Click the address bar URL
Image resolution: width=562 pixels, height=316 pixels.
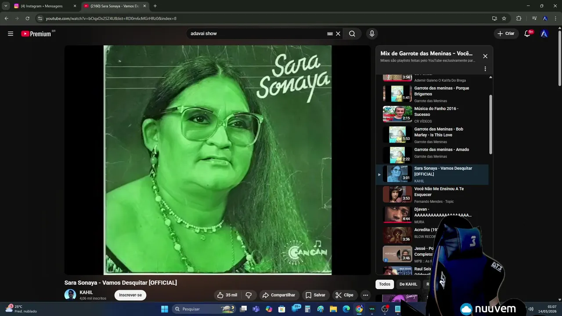coord(111,18)
